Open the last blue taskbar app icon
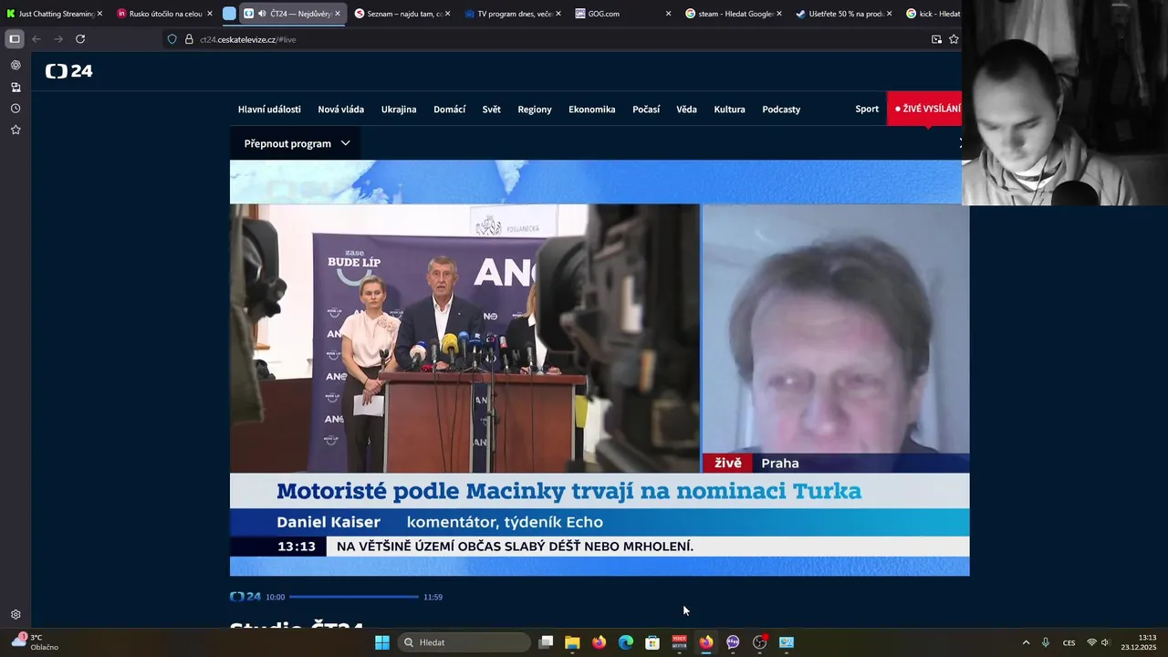 click(787, 642)
